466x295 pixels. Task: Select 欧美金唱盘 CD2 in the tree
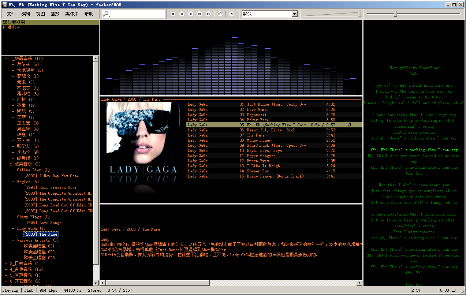click(x=40, y=252)
